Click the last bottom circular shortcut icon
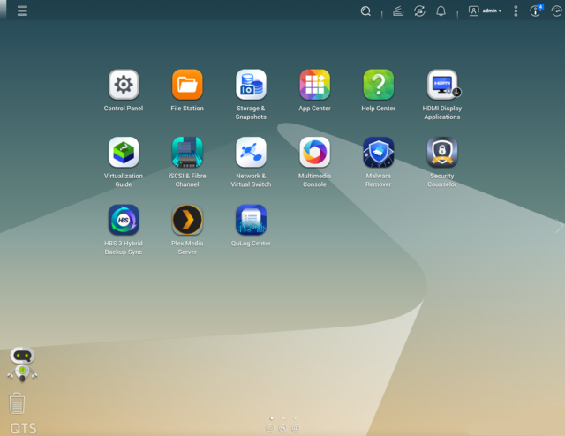565x436 pixels. (296, 428)
